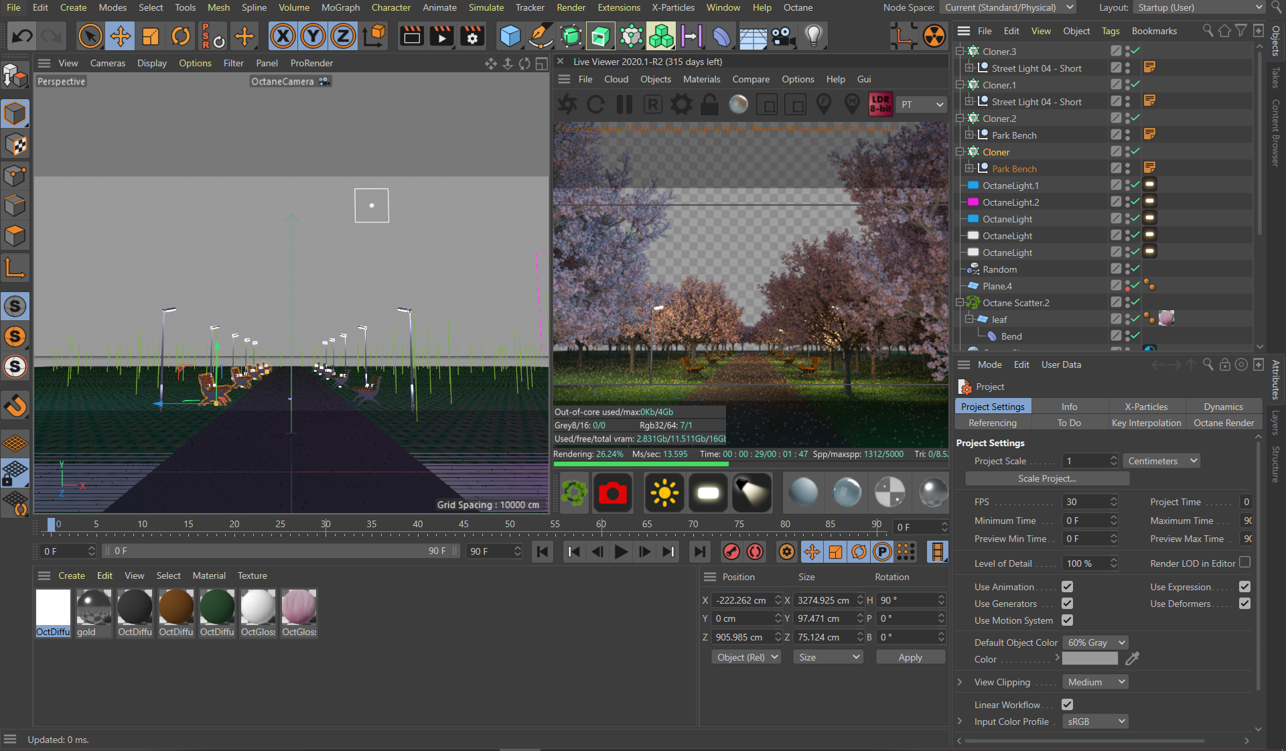Screen dimensions: 1286x751
Task: Click Octane sun light icon
Action: click(664, 494)
